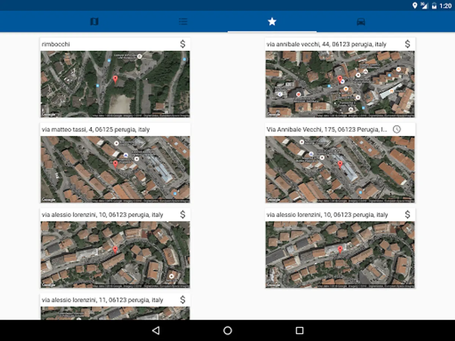Tap dollar icon on via annibale vecchi 44
455x341 pixels.
408,44
